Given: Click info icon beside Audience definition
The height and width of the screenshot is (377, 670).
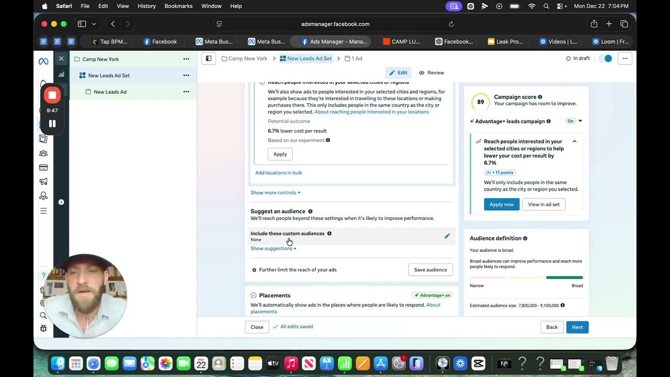Looking at the screenshot, I should coord(525,238).
